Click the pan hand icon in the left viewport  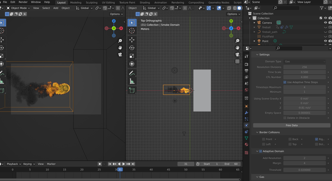120,48
